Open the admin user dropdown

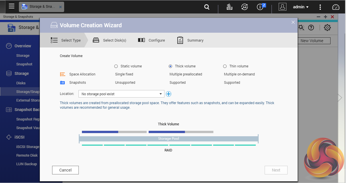pos(300,7)
